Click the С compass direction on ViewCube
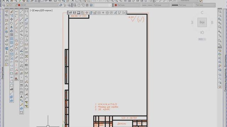Viewport: 227px width, 127px height. [202, 13]
